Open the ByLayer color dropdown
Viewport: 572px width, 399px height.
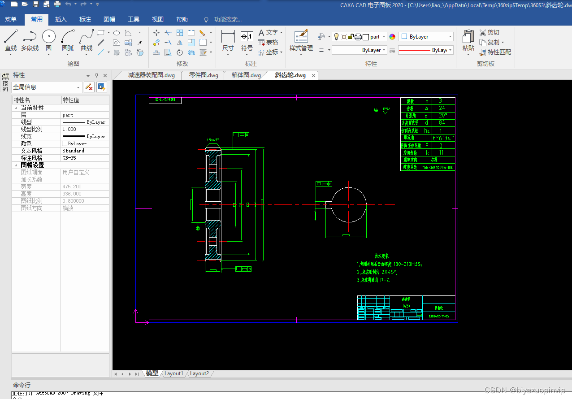[x=450, y=37]
